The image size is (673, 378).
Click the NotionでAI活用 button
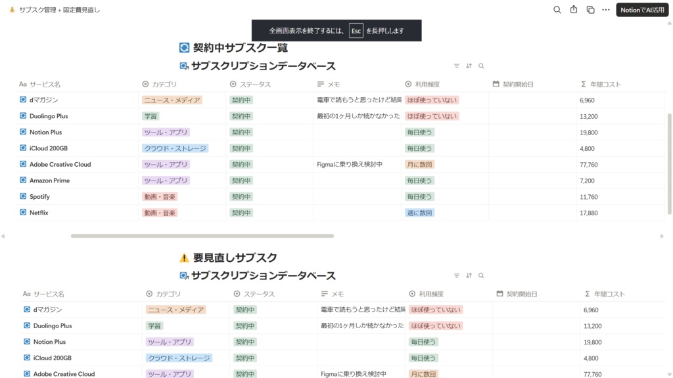point(642,10)
